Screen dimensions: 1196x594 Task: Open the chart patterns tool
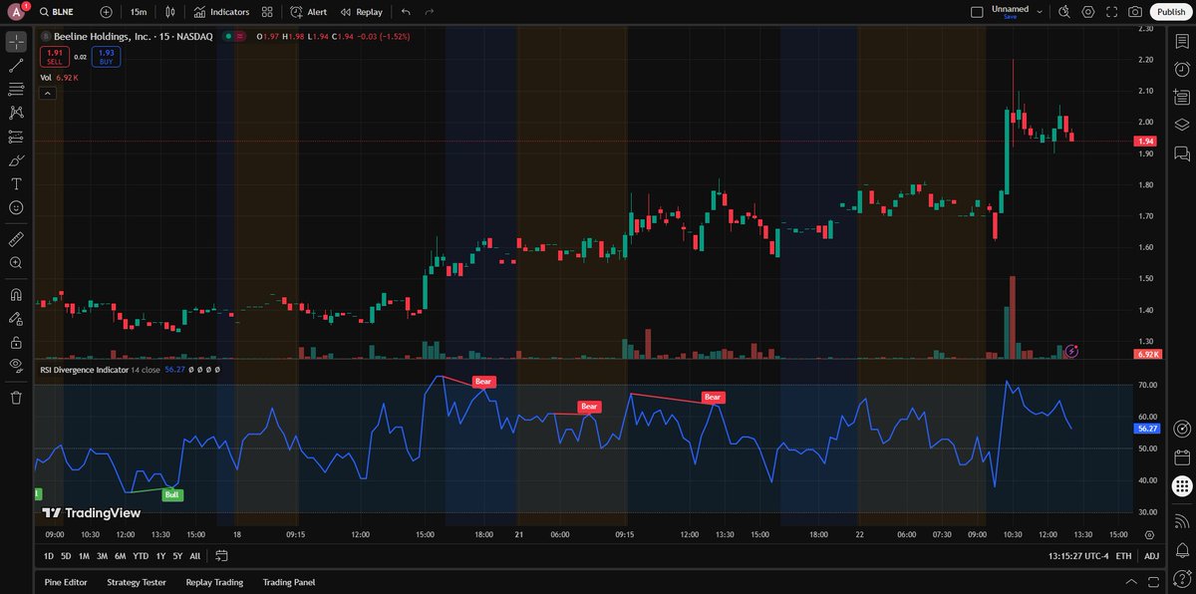(16, 113)
